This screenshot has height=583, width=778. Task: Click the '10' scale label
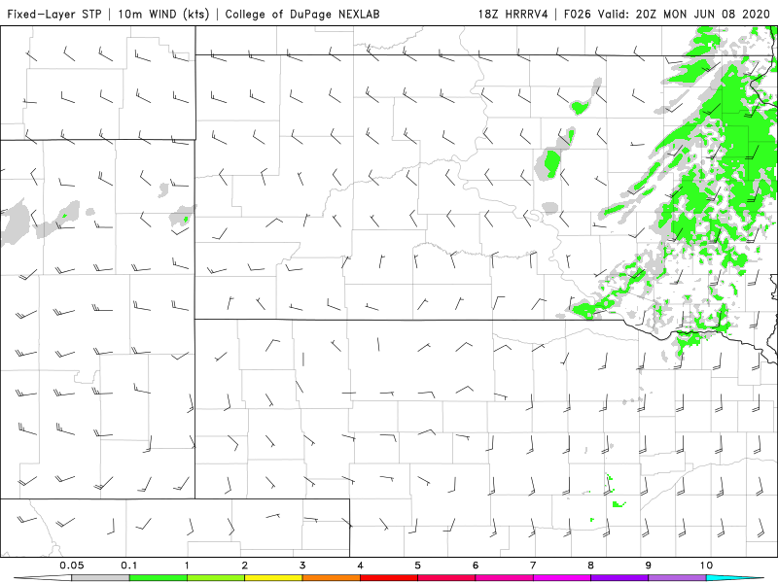[x=706, y=566]
